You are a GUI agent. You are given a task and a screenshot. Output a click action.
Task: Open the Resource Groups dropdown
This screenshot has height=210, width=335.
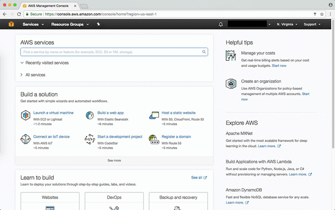coord(70,24)
